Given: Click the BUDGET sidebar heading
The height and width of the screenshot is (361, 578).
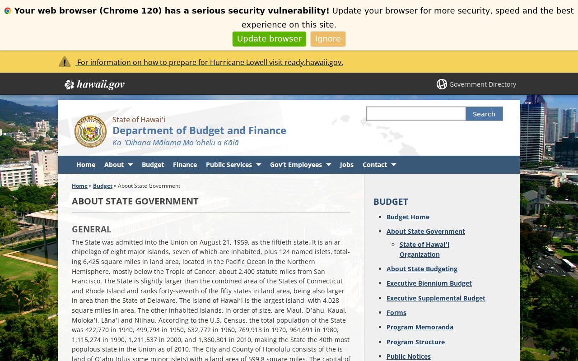Looking at the screenshot, I should click(x=391, y=202).
